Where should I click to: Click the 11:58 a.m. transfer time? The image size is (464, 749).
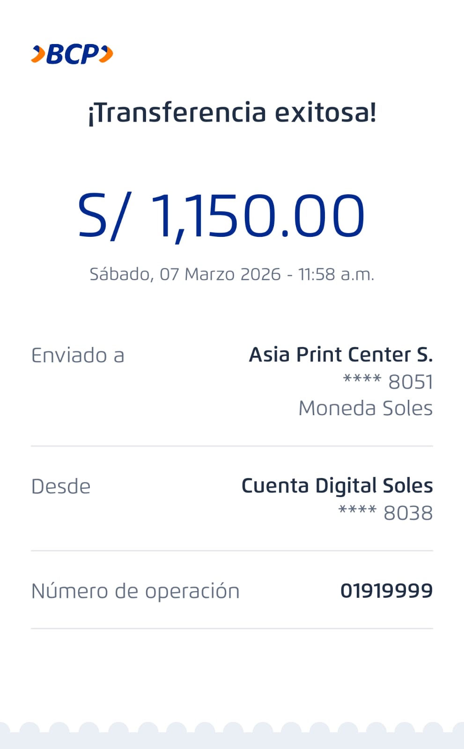point(336,274)
